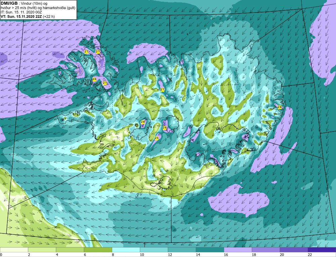Click the 'VT: Sun. 15.11.2020 22Z' valid time
336x257 pixels.
point(22,16)
